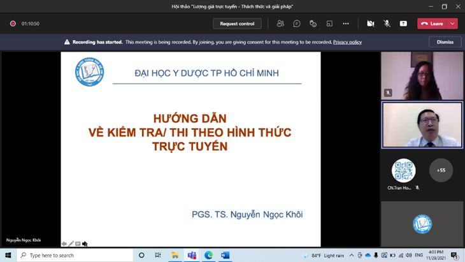Open the meeting chat icon
The image size is (465, 262).
(x=297, y=24)
